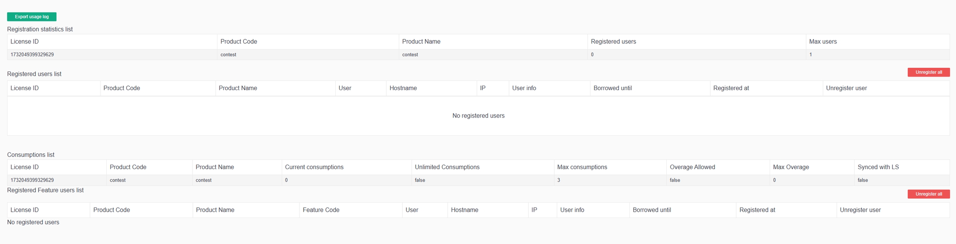Image resolution: width=956 pixels, height=244 pixels.
Task: Click the Synced with LS column header
Action: (878, 167)
